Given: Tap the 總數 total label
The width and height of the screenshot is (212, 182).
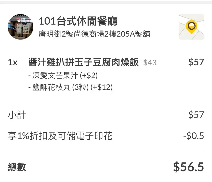Looking at the screenshot, I should 17,167.
